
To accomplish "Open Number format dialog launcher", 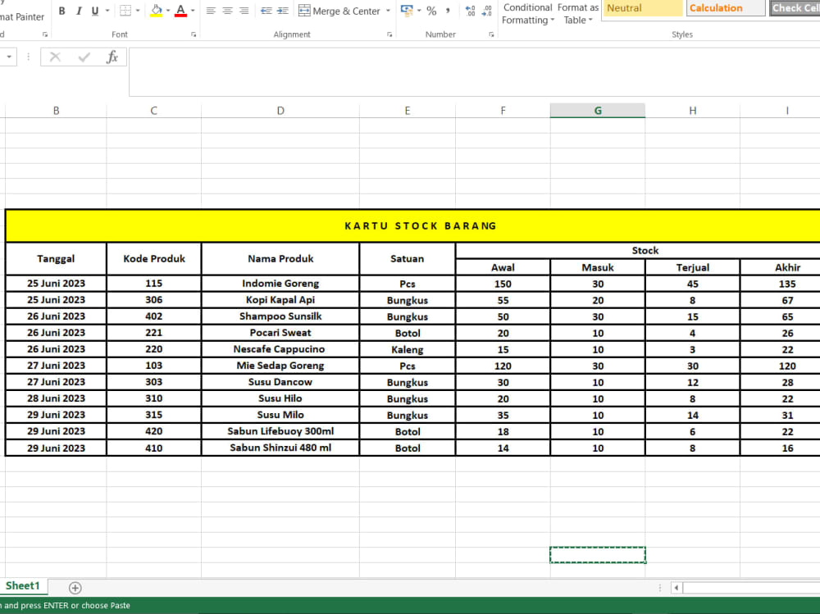I will pyautogui.click(x=491, y=34).
